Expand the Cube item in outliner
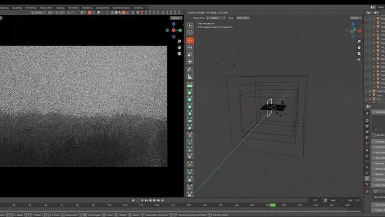The width and height of the screenshot is (385, 217). click(x=370, y=95)
